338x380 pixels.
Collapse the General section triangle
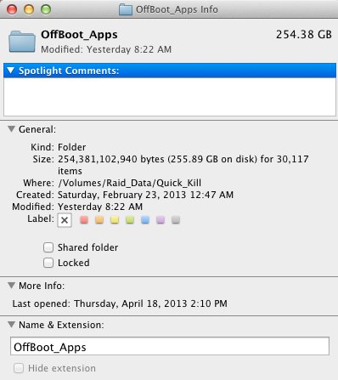(11, 129)
